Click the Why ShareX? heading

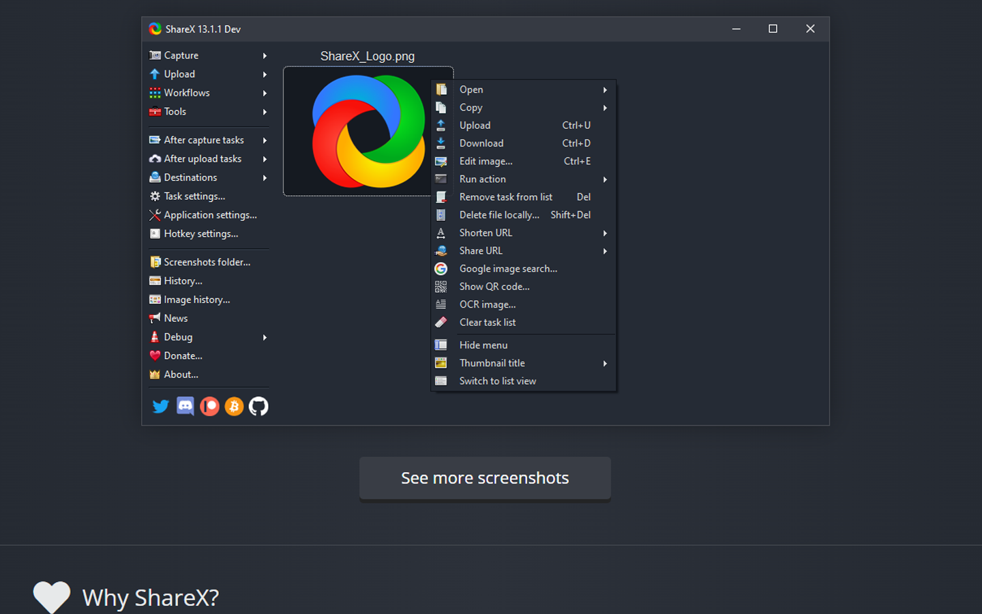click(x=151, y=598)
